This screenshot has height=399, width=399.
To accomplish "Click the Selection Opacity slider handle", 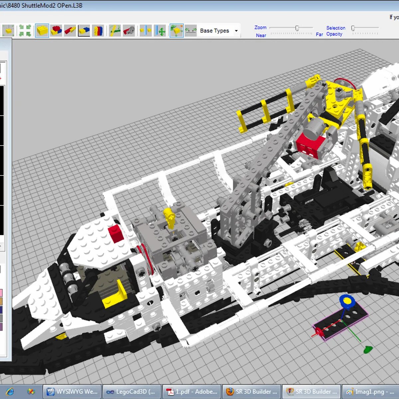I will (353, 28).
